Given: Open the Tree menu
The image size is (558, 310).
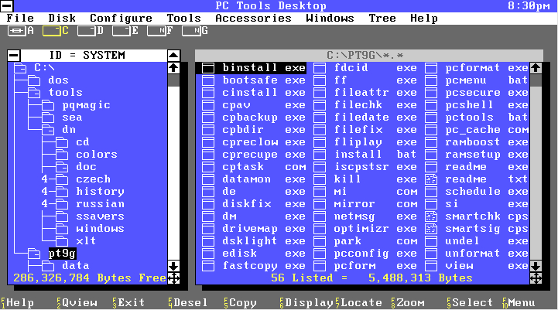Looking at the screenshot, I should point(382,19).
